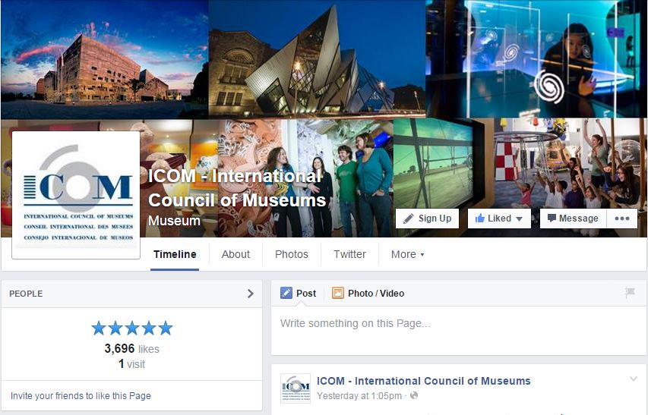
Task: Click the Message button
Action: (572, 219)
